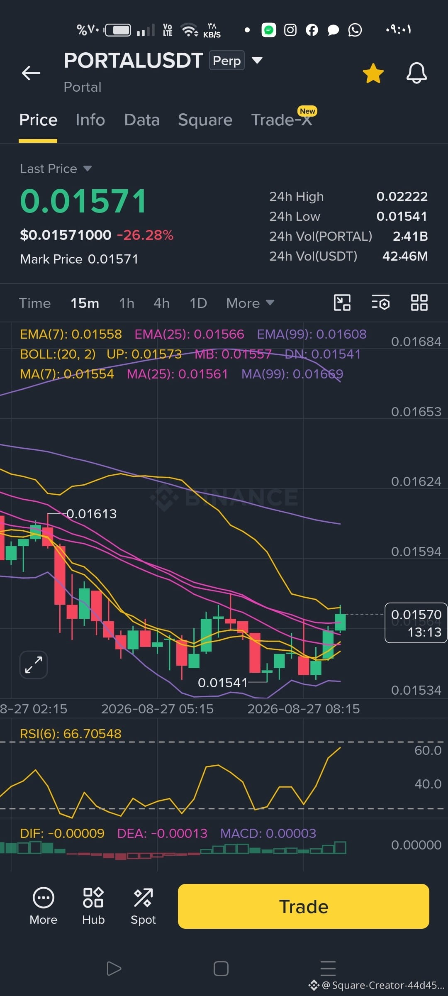The height and width of the screenshot is (996, 448).
Task: Tap the RSI(6) indicator label
Action: pos(71,734)
